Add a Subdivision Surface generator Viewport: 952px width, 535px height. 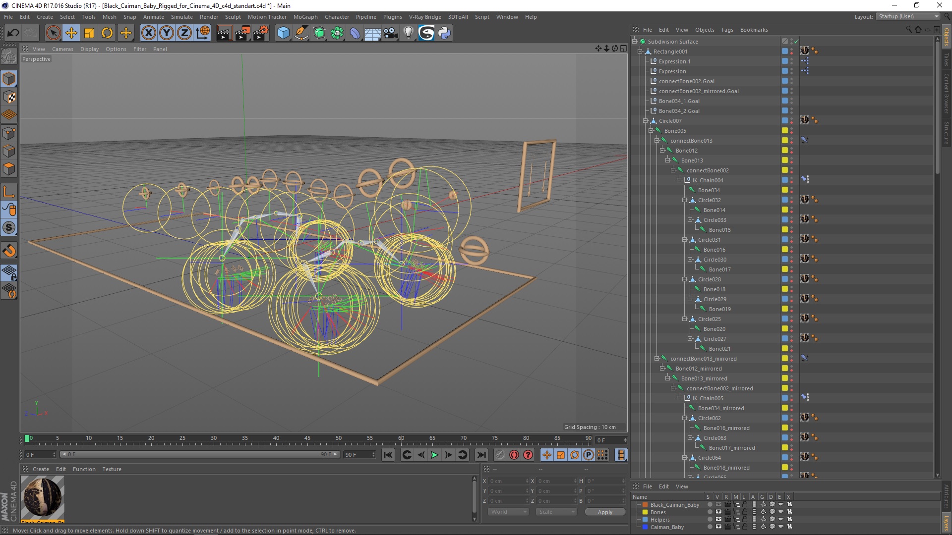pyautogui.click(x=320, y=33)
